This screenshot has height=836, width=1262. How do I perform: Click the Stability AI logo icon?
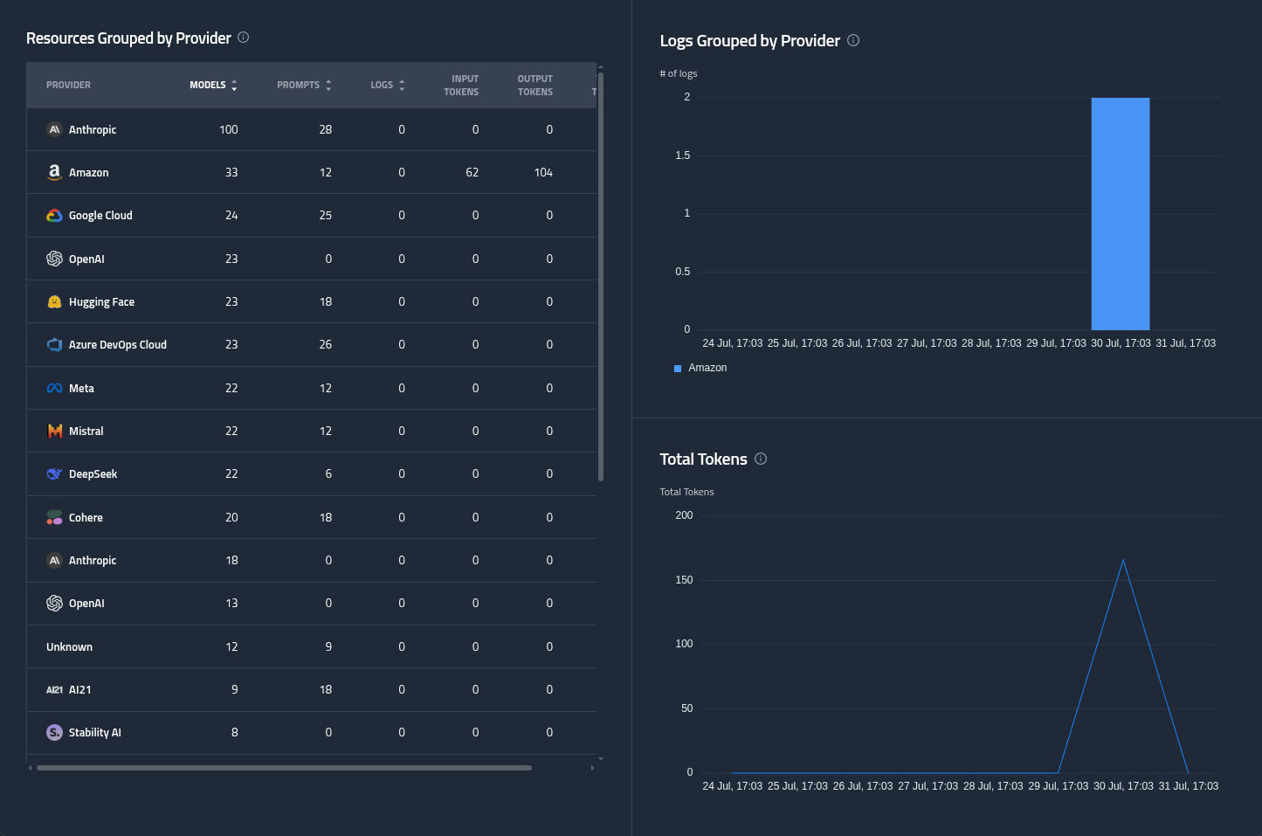(54, 732)
